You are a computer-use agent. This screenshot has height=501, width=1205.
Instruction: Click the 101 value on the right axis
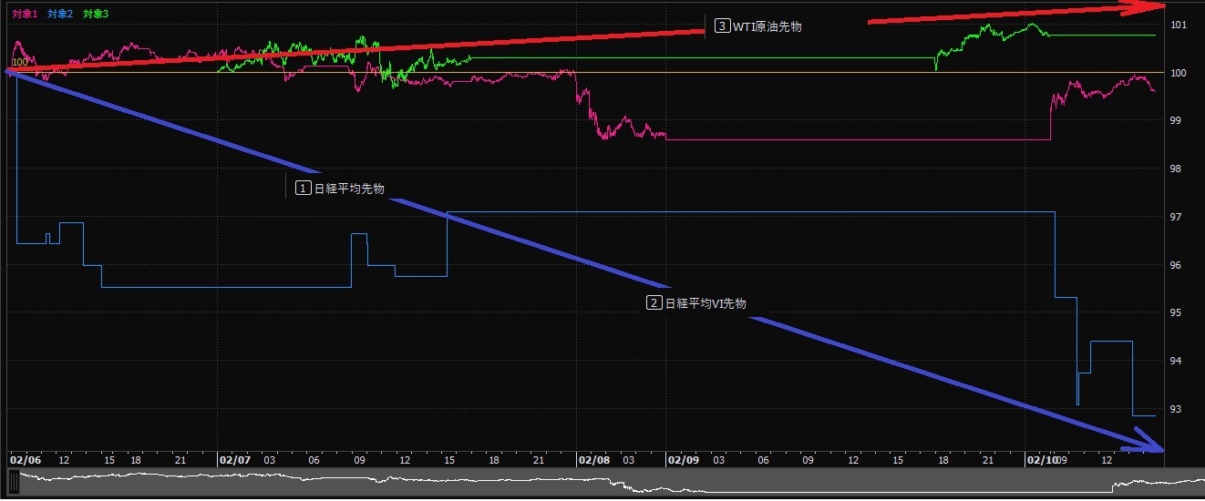(1179, 25)
